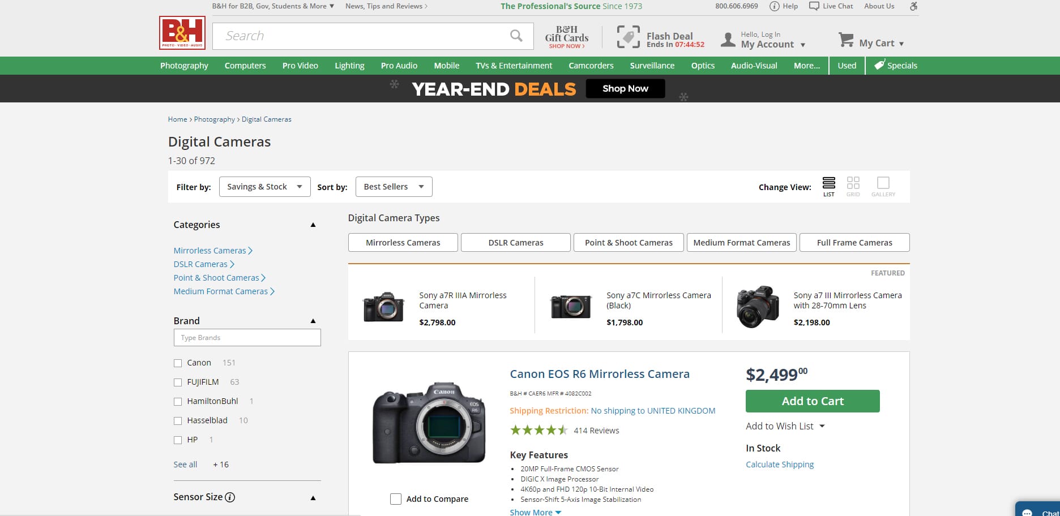The image size is (1060, 516).
Task: Check the HamiltonBuhl brand filter
Action: pyautogui.click(x=178, y=402)
